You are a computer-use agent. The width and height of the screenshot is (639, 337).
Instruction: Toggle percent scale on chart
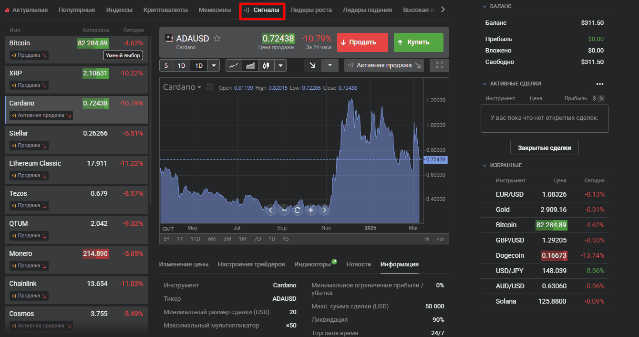pos(427,239)
